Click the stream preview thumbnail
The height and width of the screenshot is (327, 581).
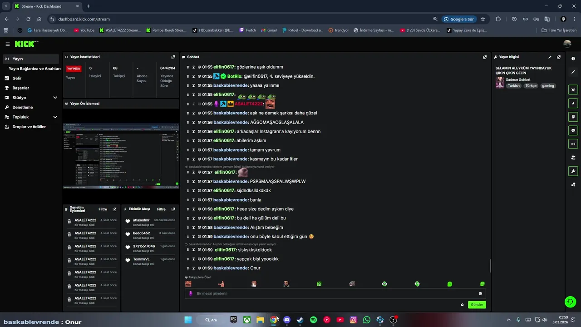pos(121,156)
